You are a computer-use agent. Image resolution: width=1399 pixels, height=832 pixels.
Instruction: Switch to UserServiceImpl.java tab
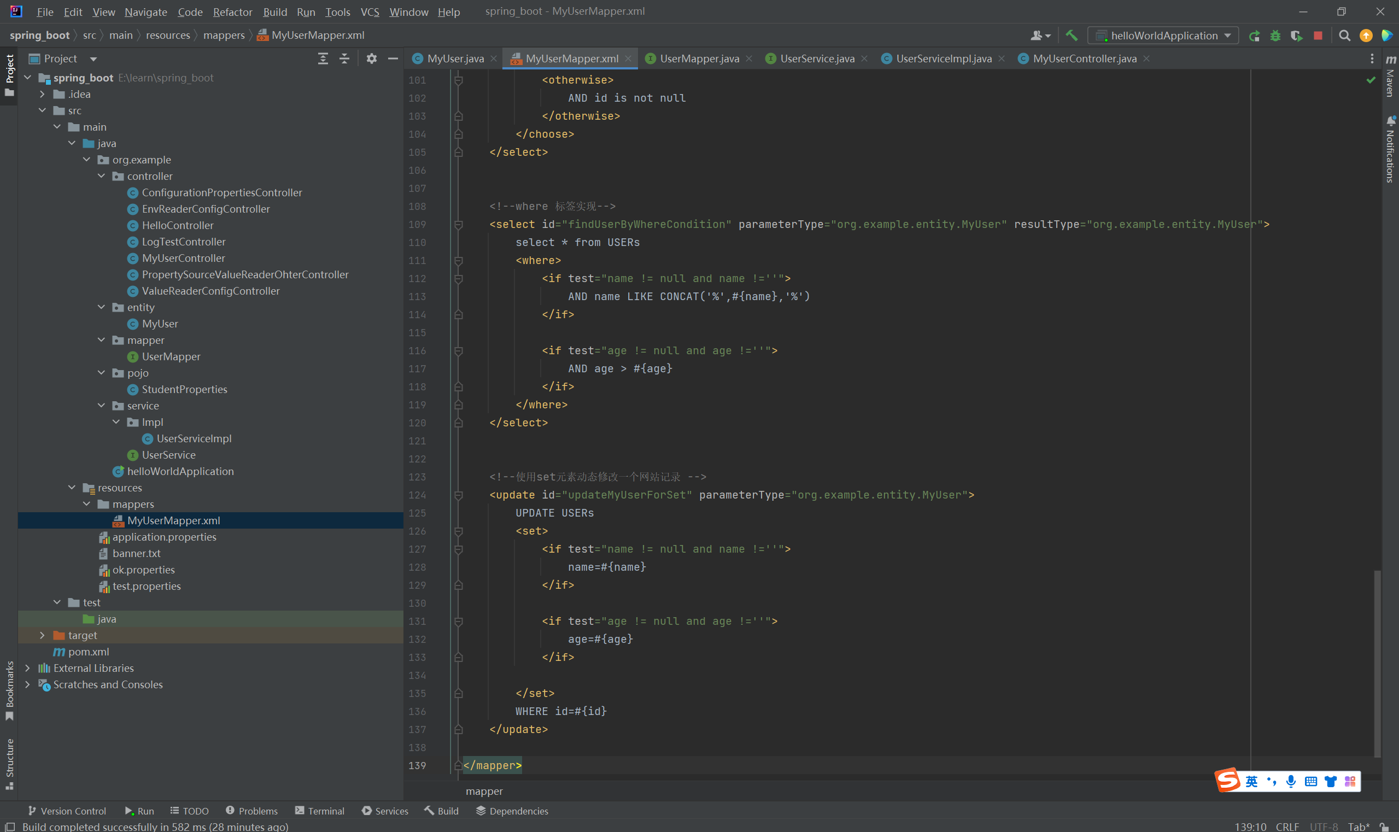[943, 58]
